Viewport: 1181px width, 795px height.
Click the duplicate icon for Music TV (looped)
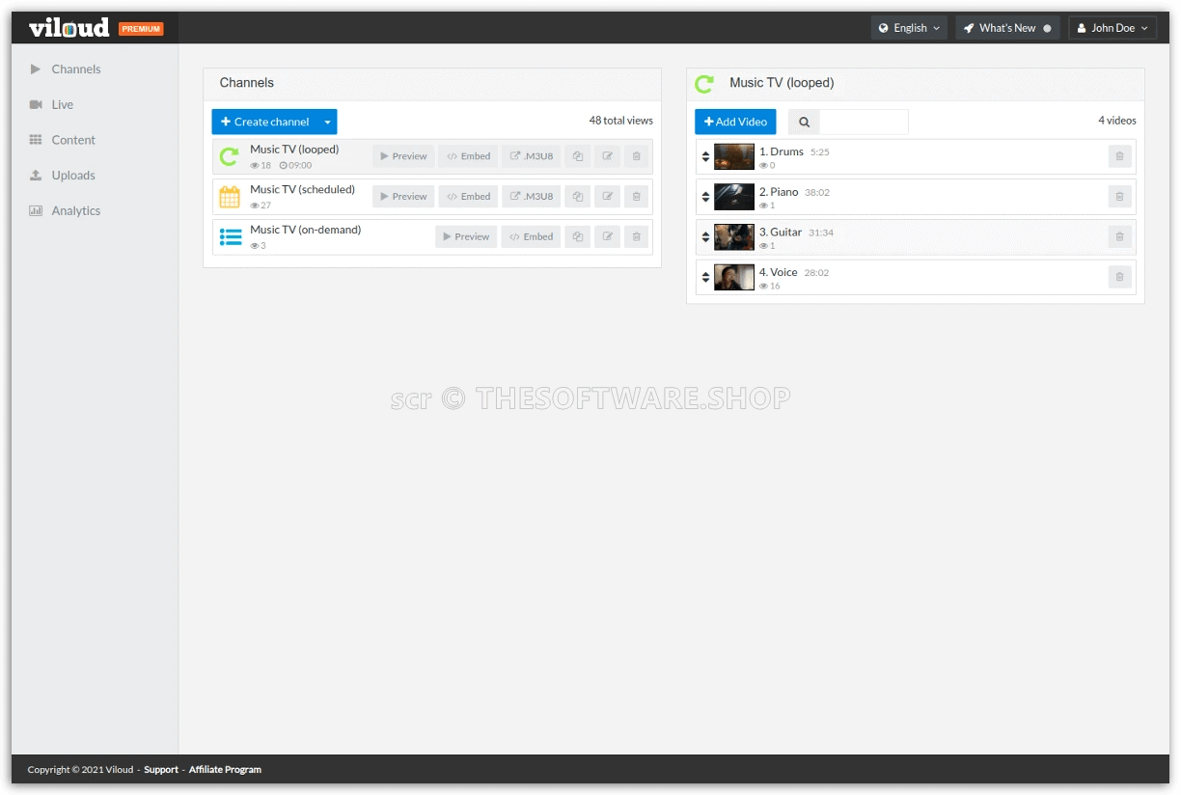click(577, 156)
